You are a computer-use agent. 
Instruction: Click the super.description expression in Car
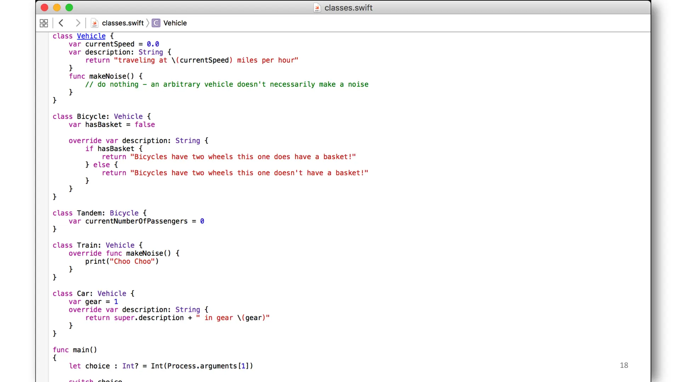149,318
